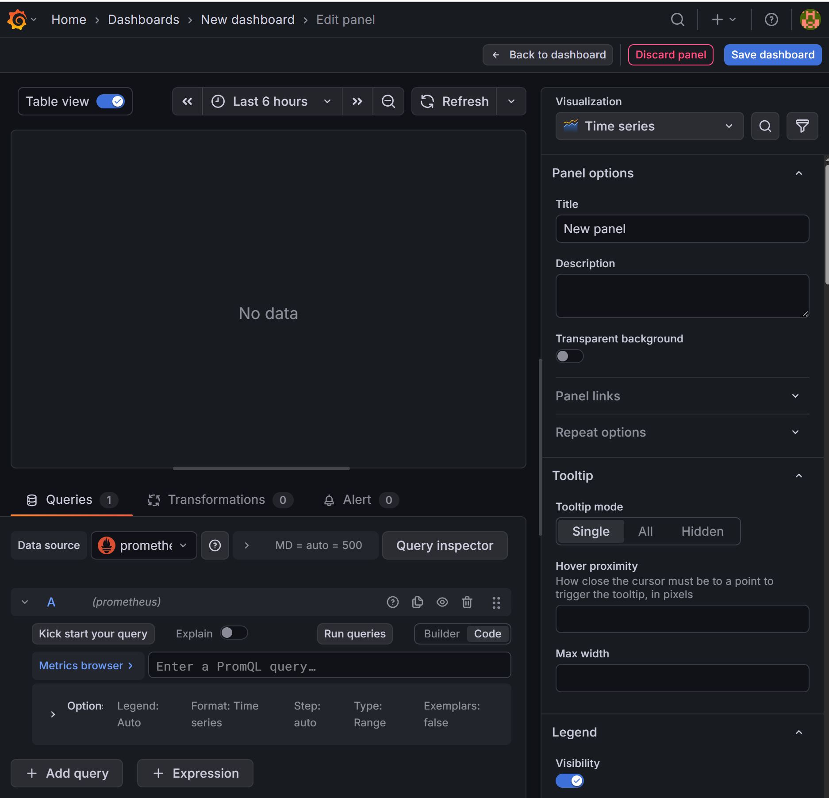Open the search magnifier in top bar
This screenshot has height=798, width=829.
click(x=677, y=20)
